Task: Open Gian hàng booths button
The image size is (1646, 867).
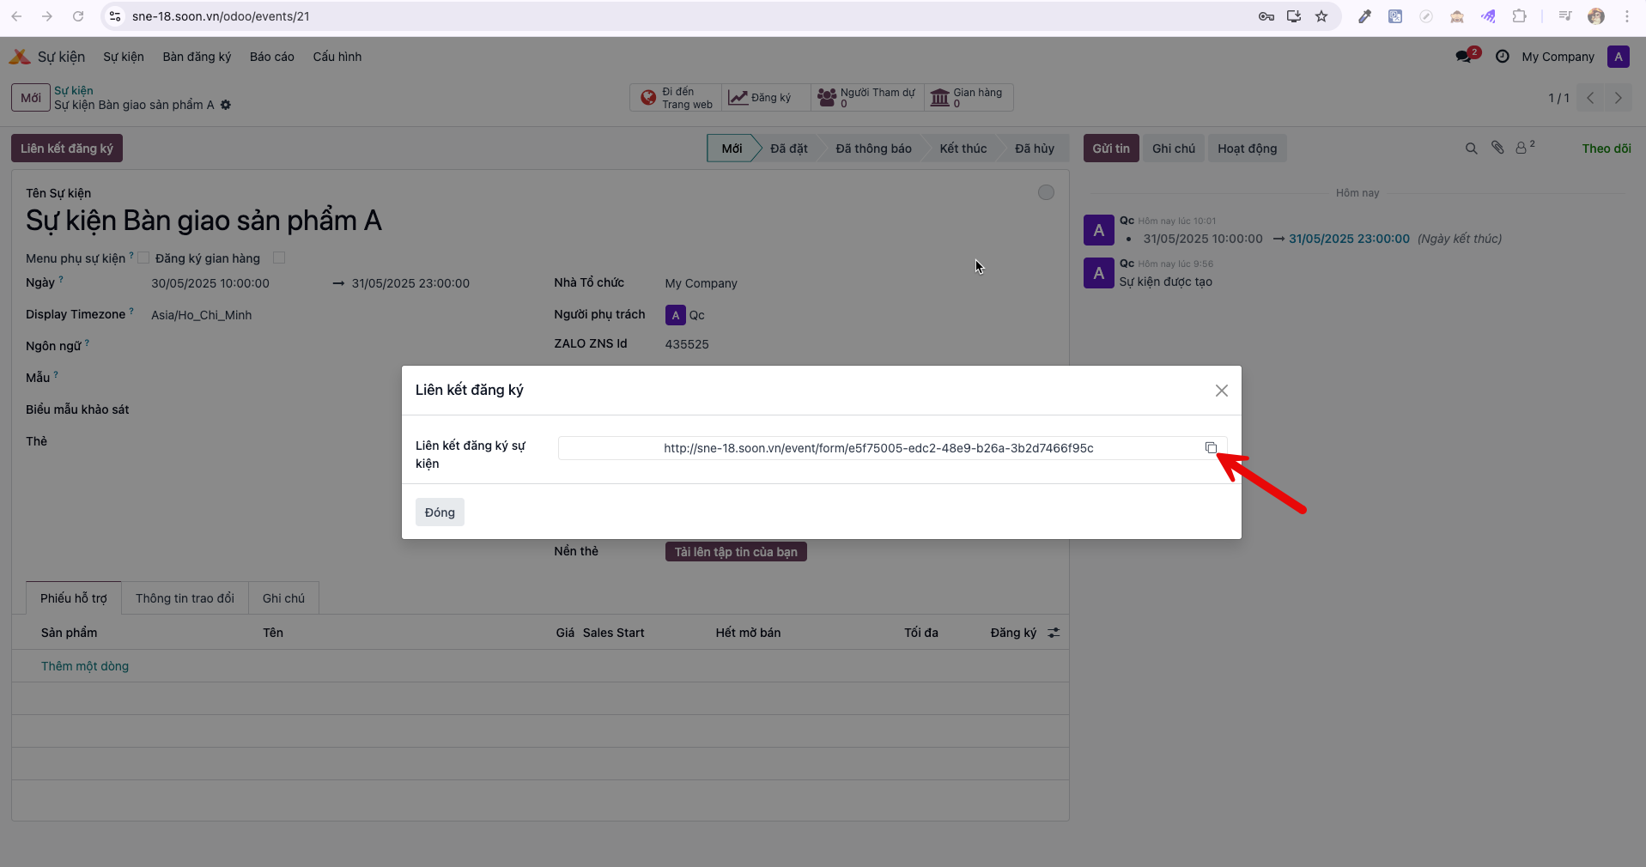Action: [x=969, y=98]
